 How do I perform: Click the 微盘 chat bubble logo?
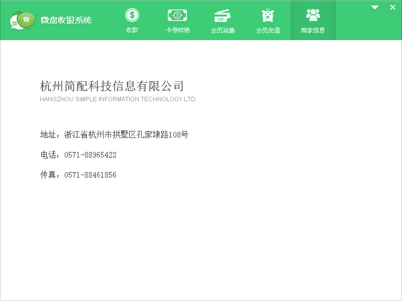(22, 20)
